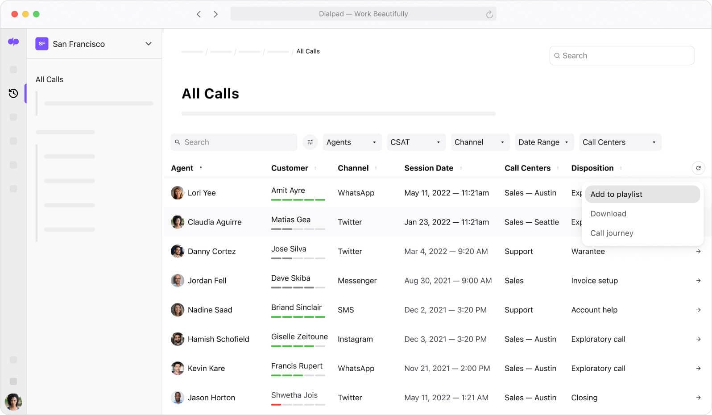Image resolution: width=712 pixels, height=415 pixels.
Task: Choose Call journey from context menu
Action: coord(612,233)
